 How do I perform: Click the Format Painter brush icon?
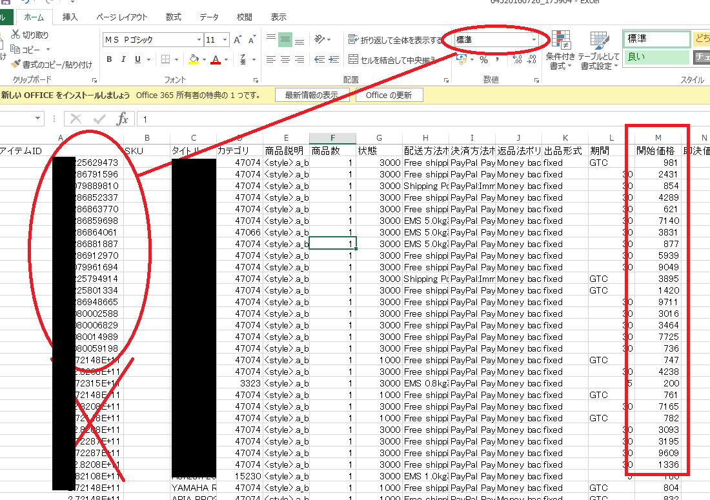tap(16, 64)
